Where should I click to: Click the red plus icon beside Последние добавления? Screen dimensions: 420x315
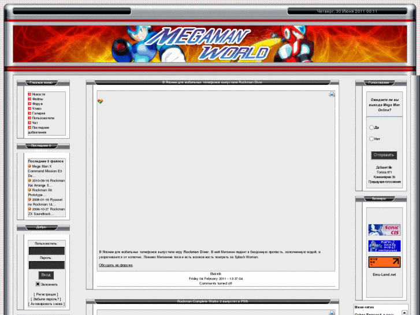pos(29,128)
